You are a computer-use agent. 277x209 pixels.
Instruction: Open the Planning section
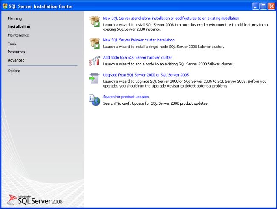(x=14, y=18)
